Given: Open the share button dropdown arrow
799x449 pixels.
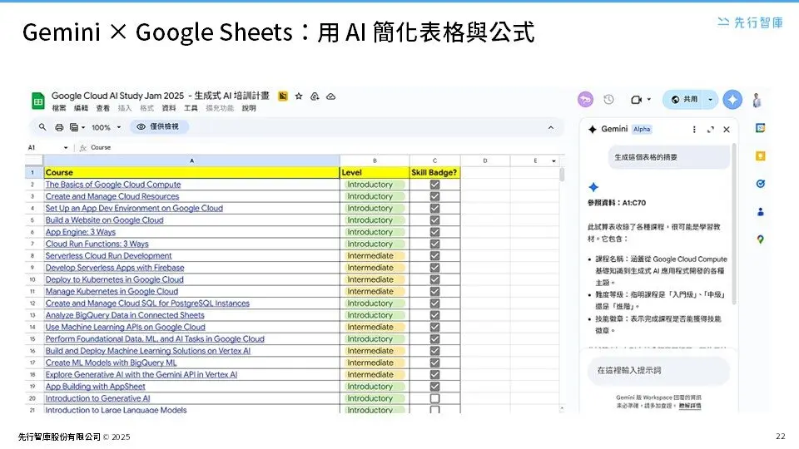Looking at the screenshot, I should click(x=710, y=100).
